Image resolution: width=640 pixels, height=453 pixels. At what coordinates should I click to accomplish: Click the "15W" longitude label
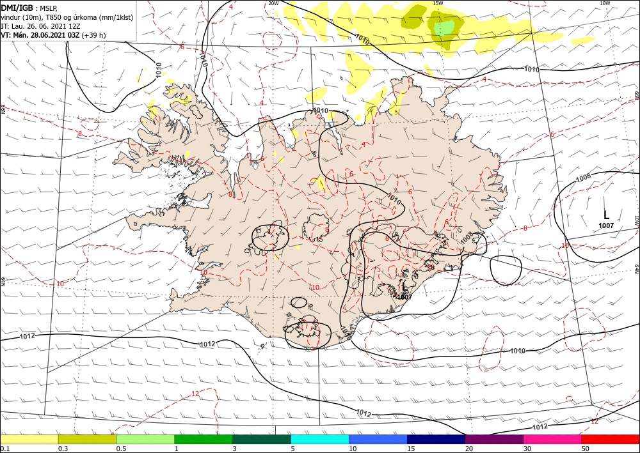click(x=438, y=3)
